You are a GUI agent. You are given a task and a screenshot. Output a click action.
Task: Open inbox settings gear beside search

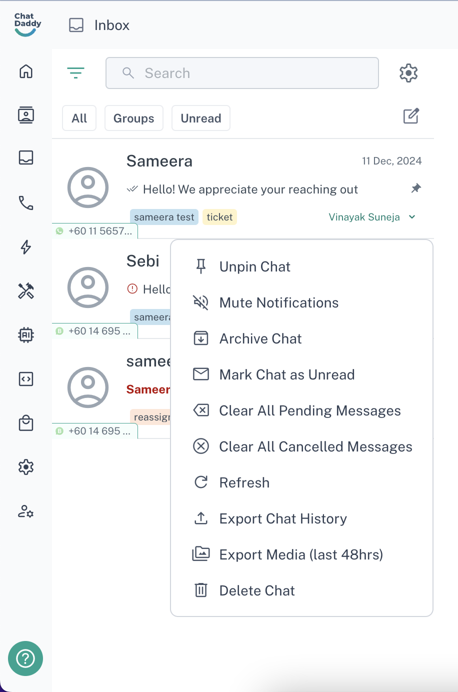point(408,73)
